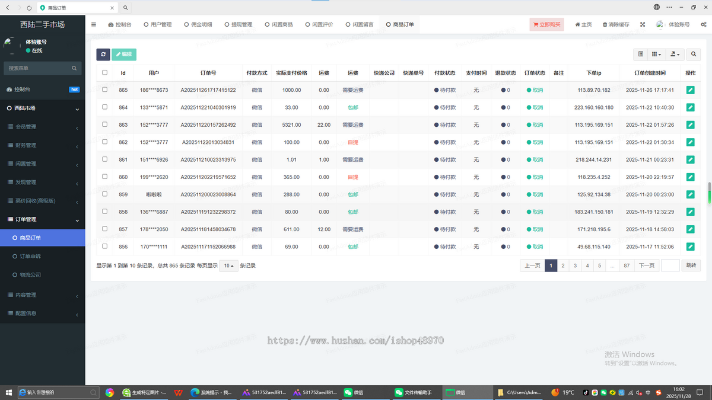Image resolution: width=712 pixels, height=400 pixels.
Task: Click the green 编辑 button above the table
Action: coord(123,54)
